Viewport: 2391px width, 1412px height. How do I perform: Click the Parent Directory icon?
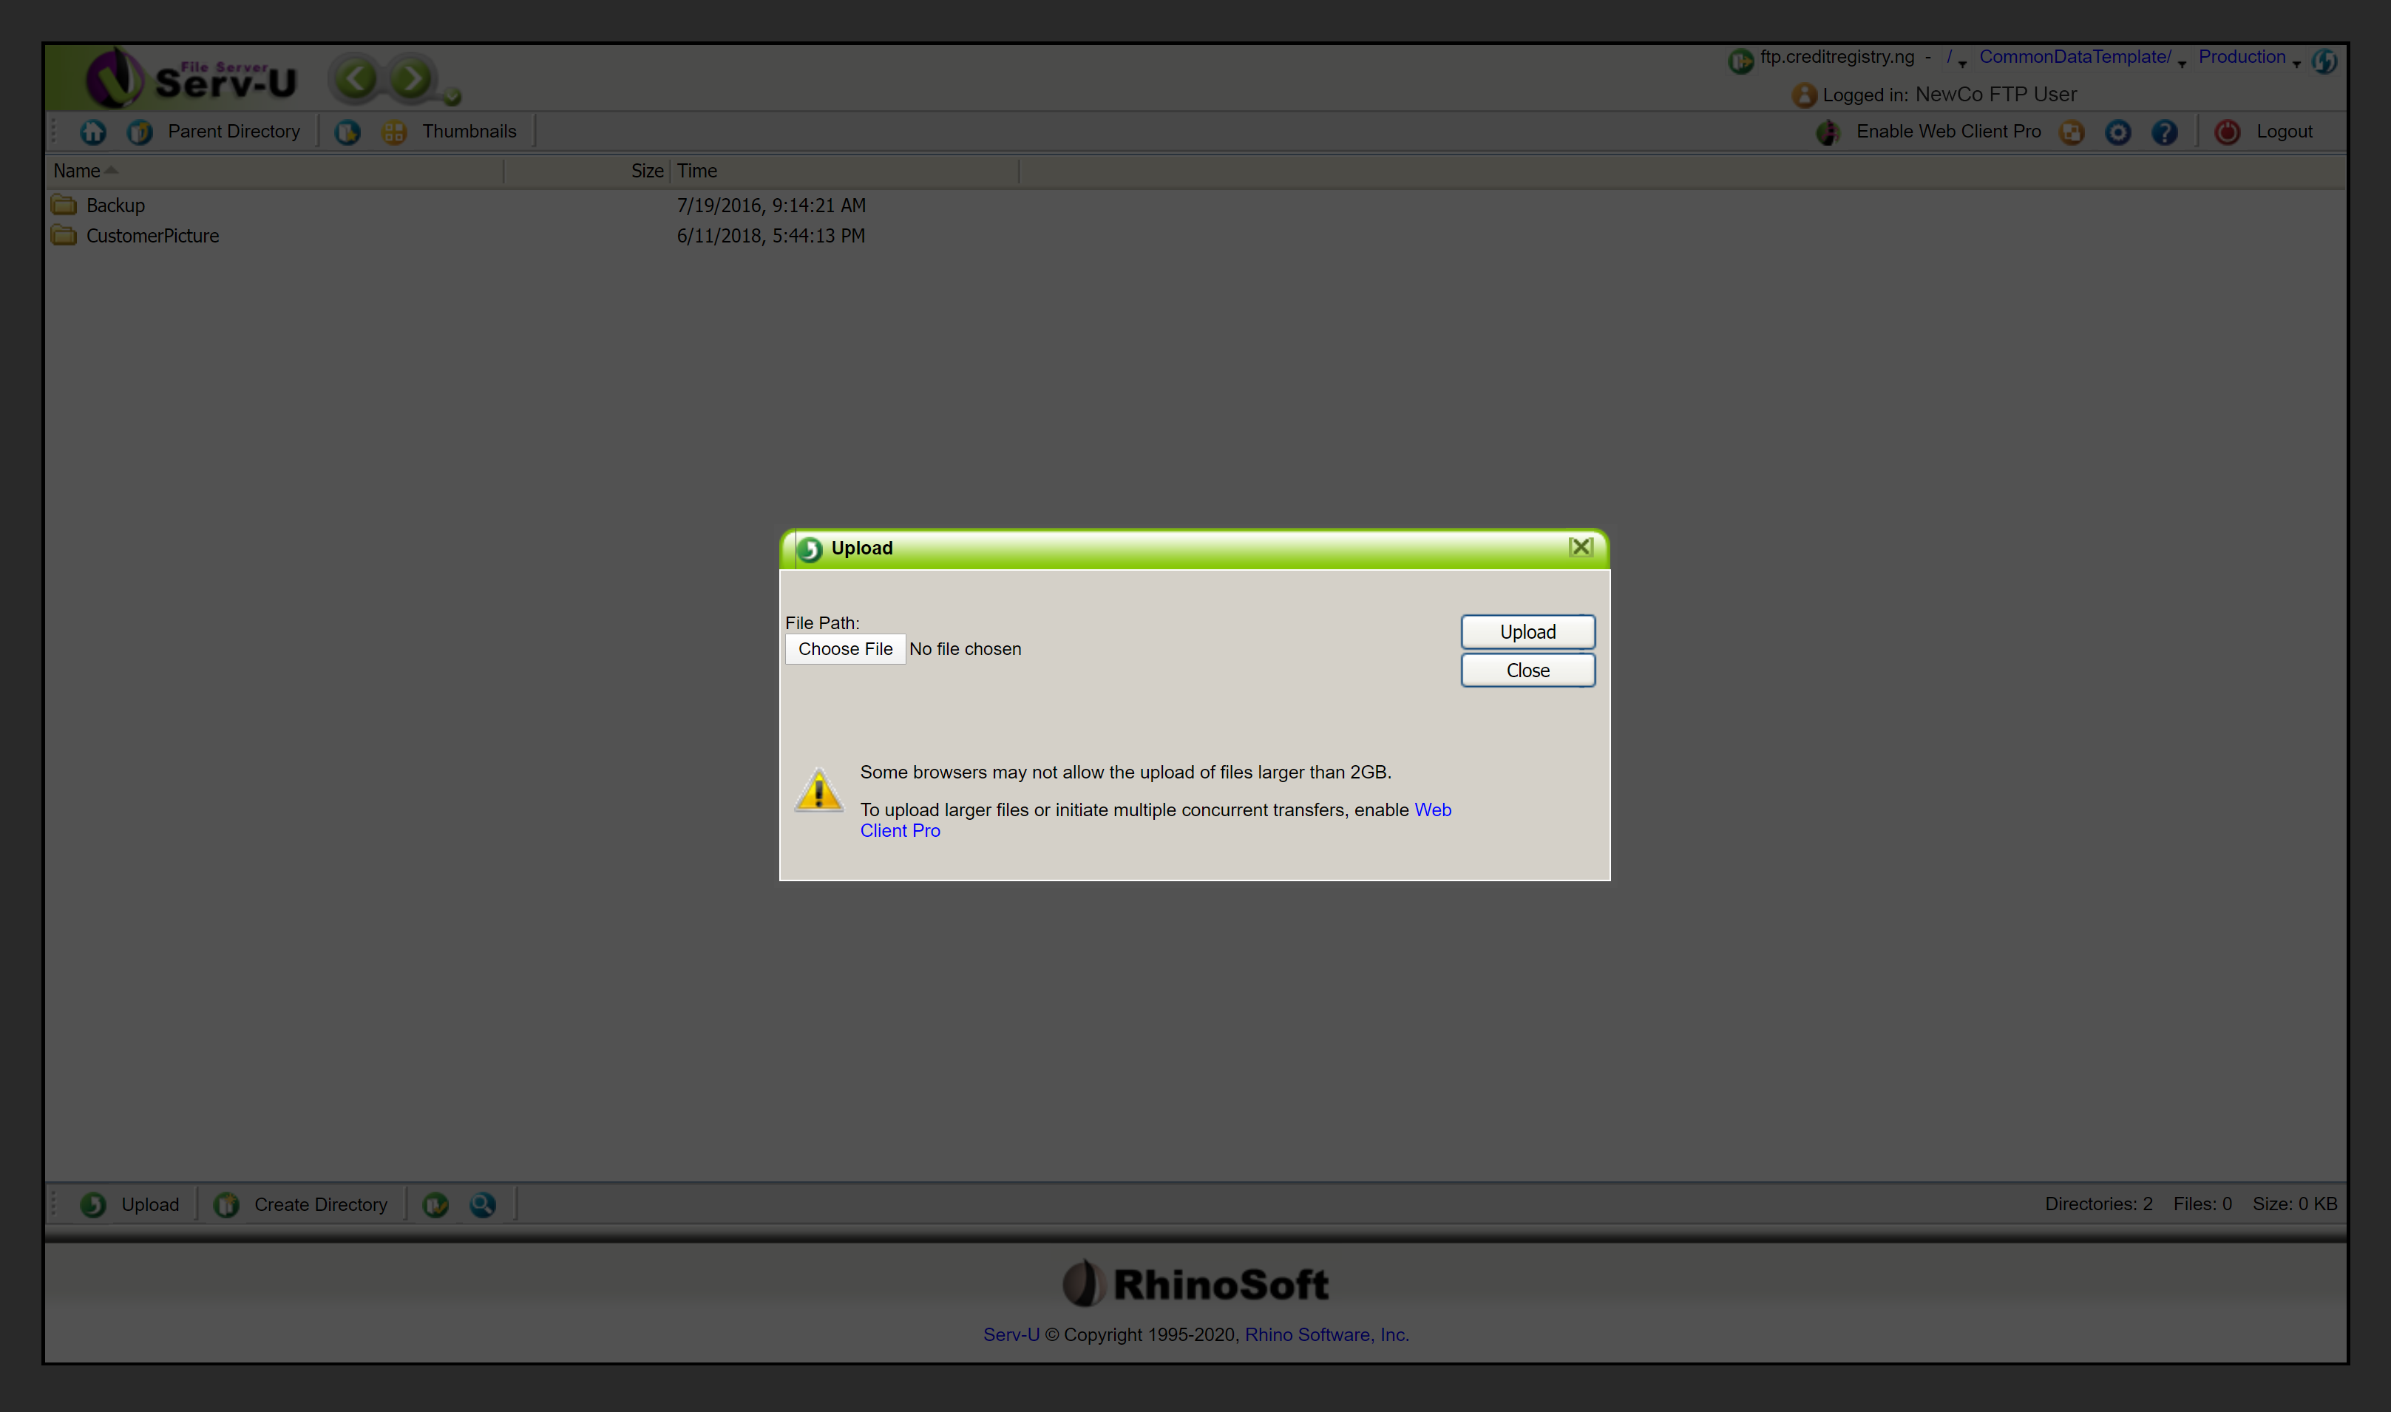(x=140, y=132)
